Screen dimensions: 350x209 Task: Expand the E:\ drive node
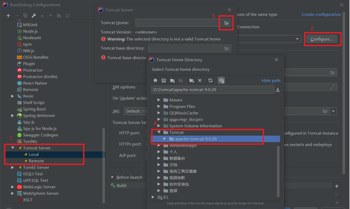(x=153, y=197)
